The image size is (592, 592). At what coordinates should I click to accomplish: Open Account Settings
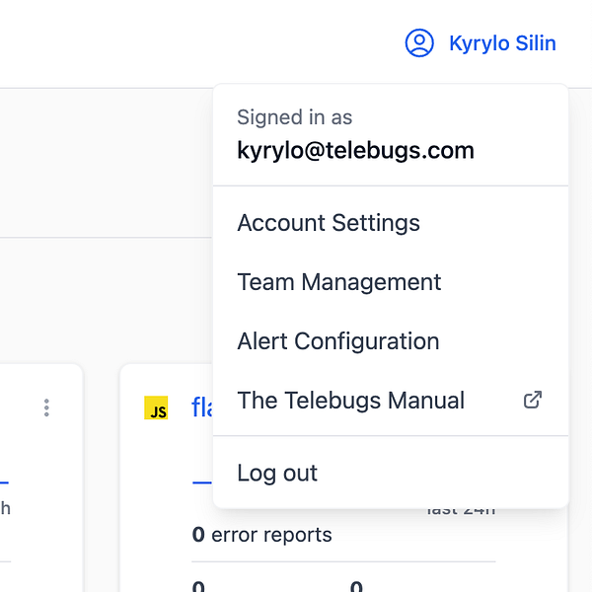point(391,223)
